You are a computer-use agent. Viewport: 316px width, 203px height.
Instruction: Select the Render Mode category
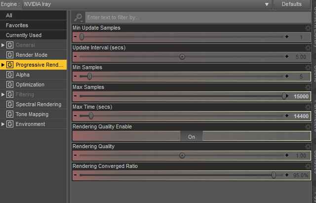click(32, 55)
